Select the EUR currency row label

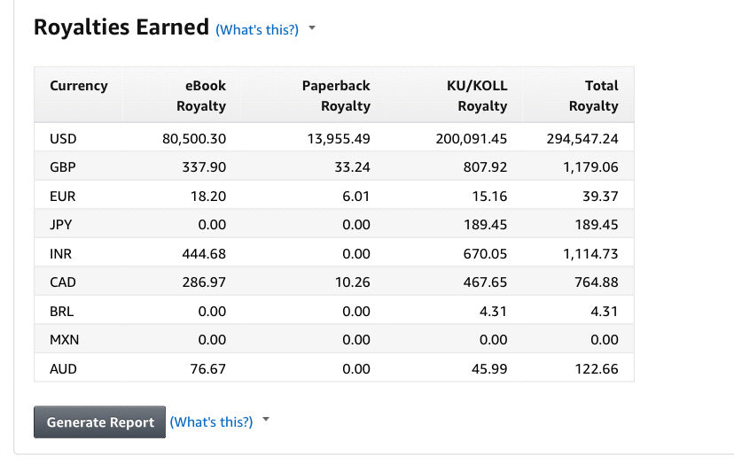63,196
